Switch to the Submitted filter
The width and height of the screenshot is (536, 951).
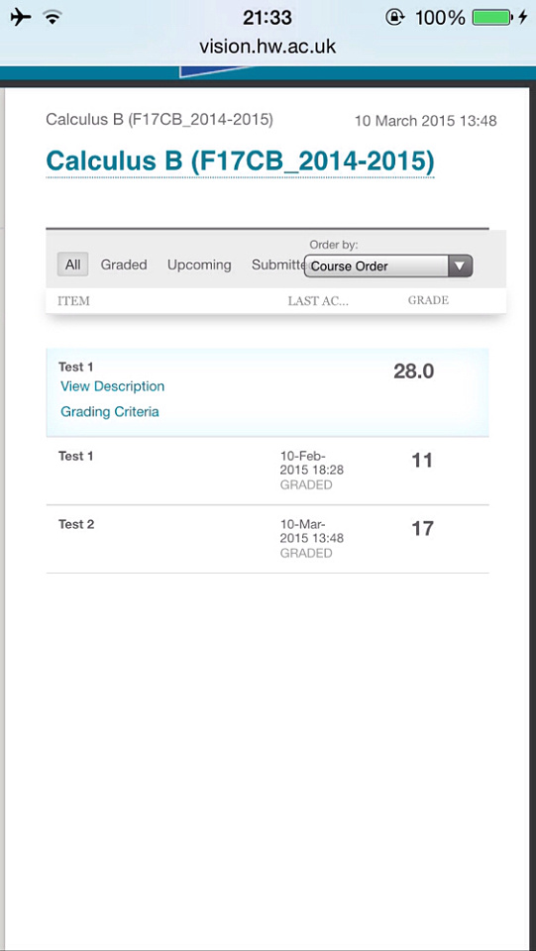coord(278,265)
